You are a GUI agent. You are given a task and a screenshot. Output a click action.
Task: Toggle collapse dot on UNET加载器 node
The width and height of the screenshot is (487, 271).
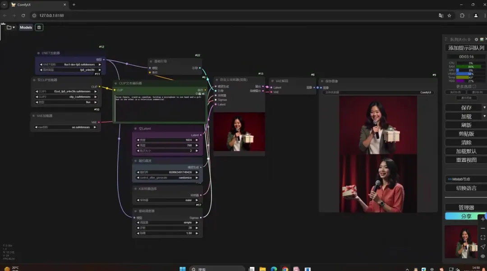click(38, 53)
